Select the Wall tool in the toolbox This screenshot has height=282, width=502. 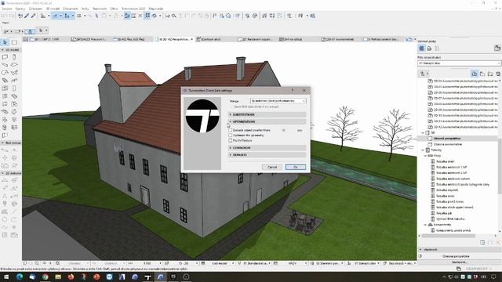coord(5,57)
